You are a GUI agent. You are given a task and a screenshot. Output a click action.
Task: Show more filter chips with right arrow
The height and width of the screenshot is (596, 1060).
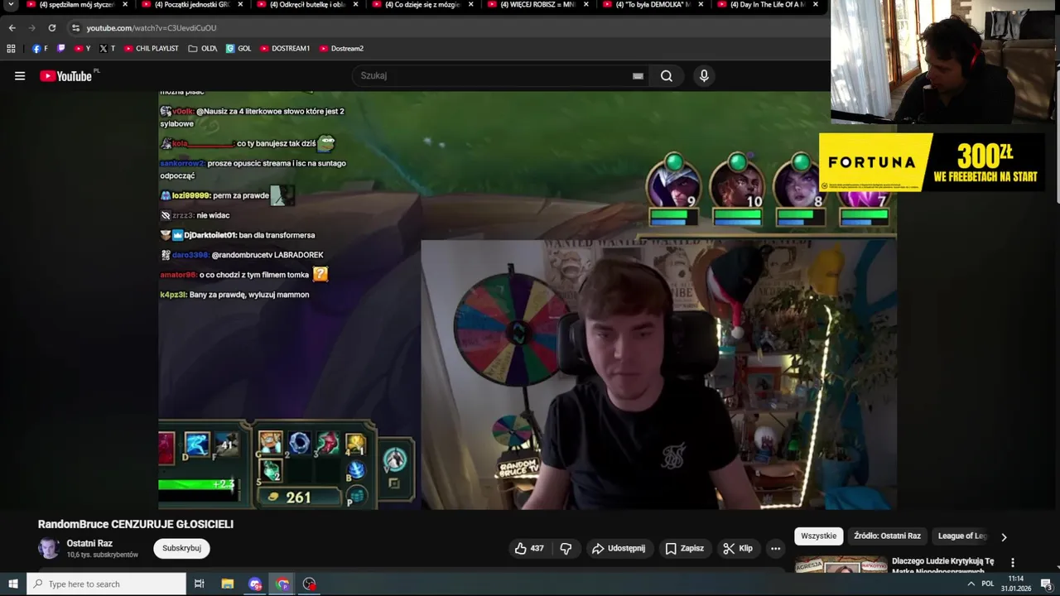point(1004,536)
